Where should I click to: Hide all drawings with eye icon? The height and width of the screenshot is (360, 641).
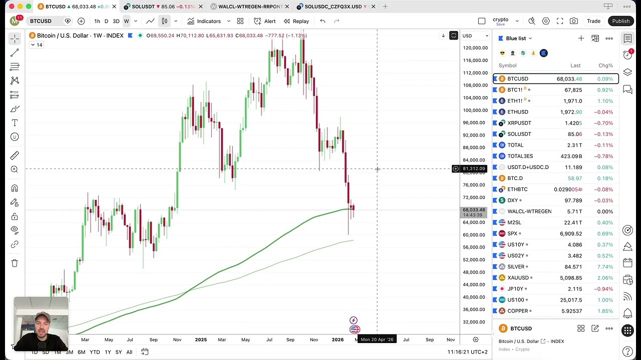[x=15, y=230]
